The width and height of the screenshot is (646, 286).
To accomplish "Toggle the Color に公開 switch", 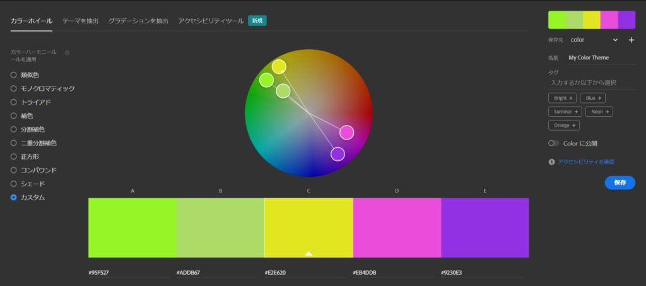I will pos(553,143).
